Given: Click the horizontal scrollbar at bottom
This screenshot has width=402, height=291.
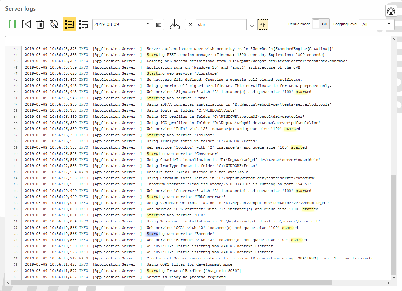Looking at the screenshot, I should point(171,283).
